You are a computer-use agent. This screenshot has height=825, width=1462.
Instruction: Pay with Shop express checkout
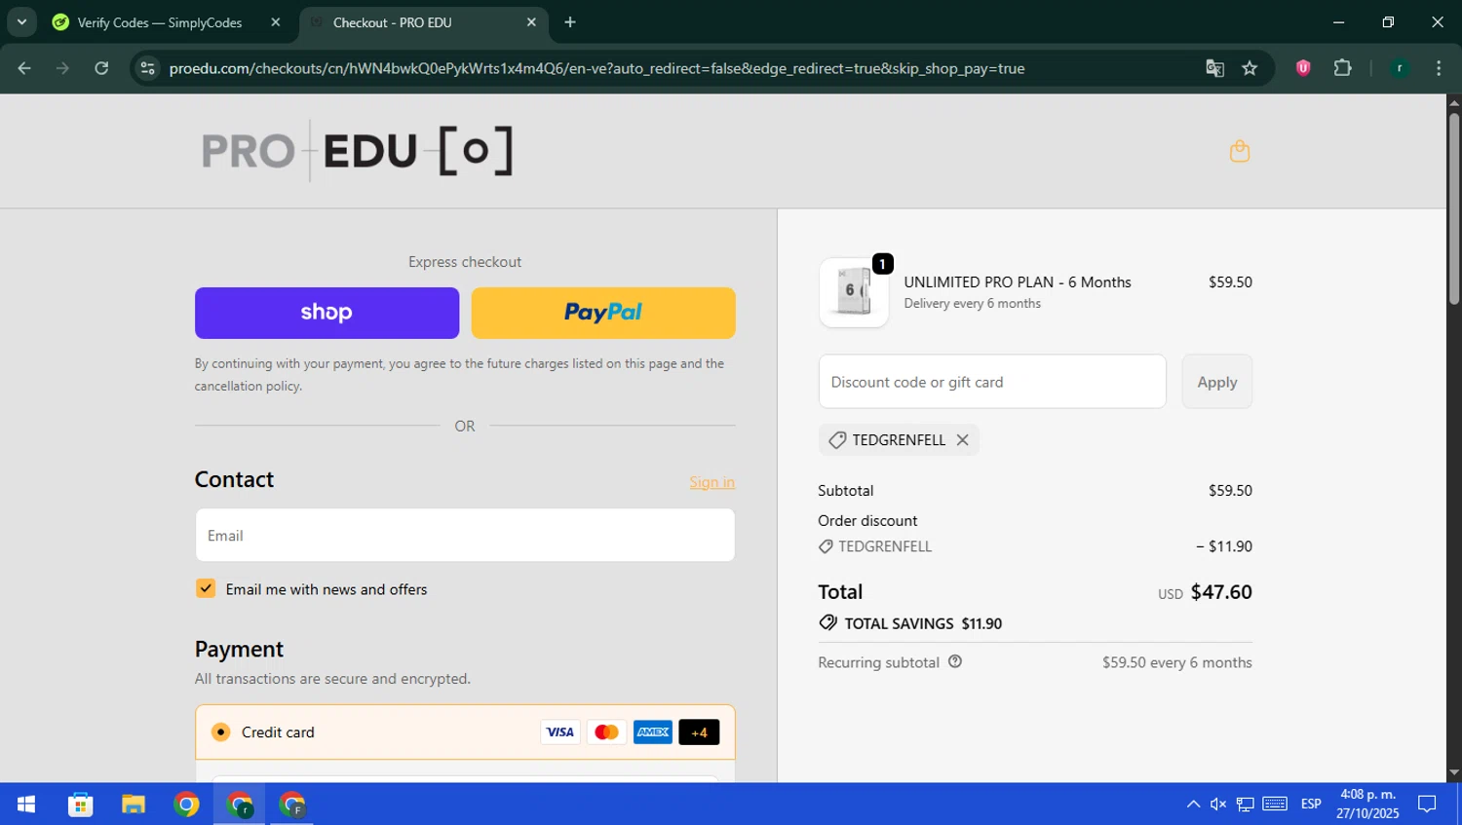(327, 313)
